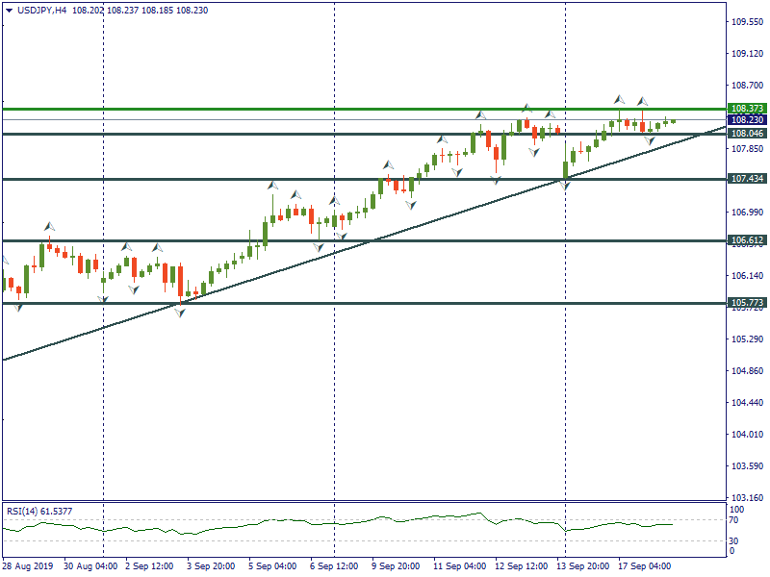
Task: Select the ascending diagonal trendline
Action: [x=289, y=266]
